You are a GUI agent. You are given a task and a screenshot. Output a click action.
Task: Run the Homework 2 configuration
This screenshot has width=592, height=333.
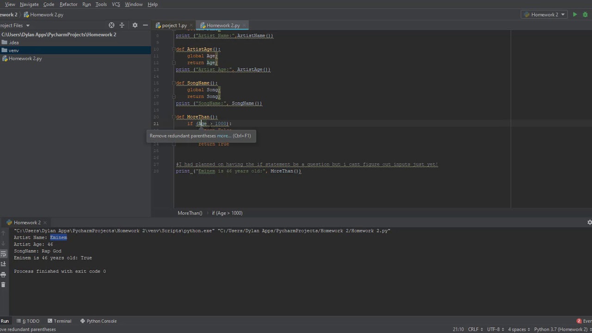pos(575,14)
